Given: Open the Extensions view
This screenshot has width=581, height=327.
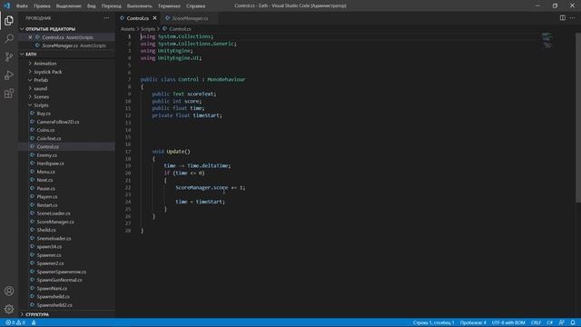Looking at the screenshot, I should [x=9, y=94].
